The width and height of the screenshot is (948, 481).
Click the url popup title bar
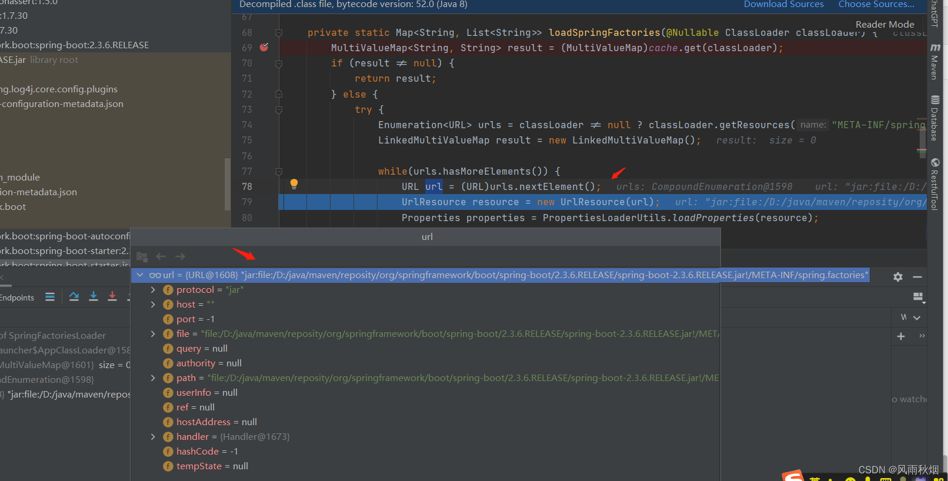(426, 236)
